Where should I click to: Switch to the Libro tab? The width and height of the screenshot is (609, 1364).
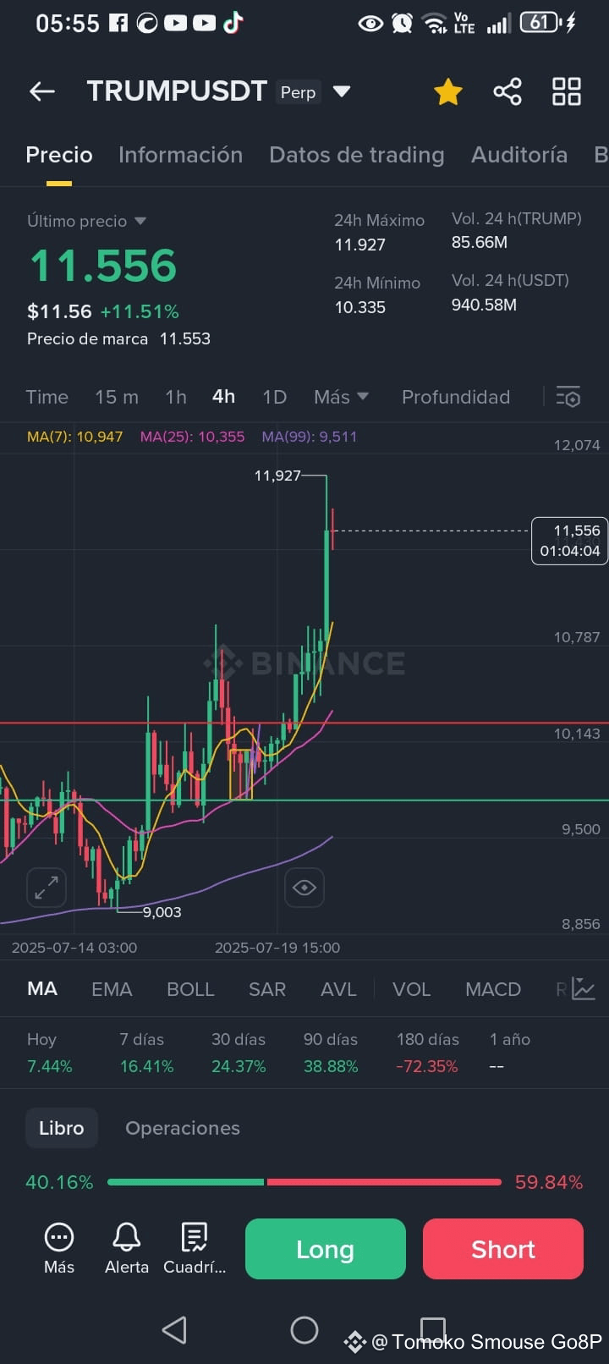tap(62, 1128)
